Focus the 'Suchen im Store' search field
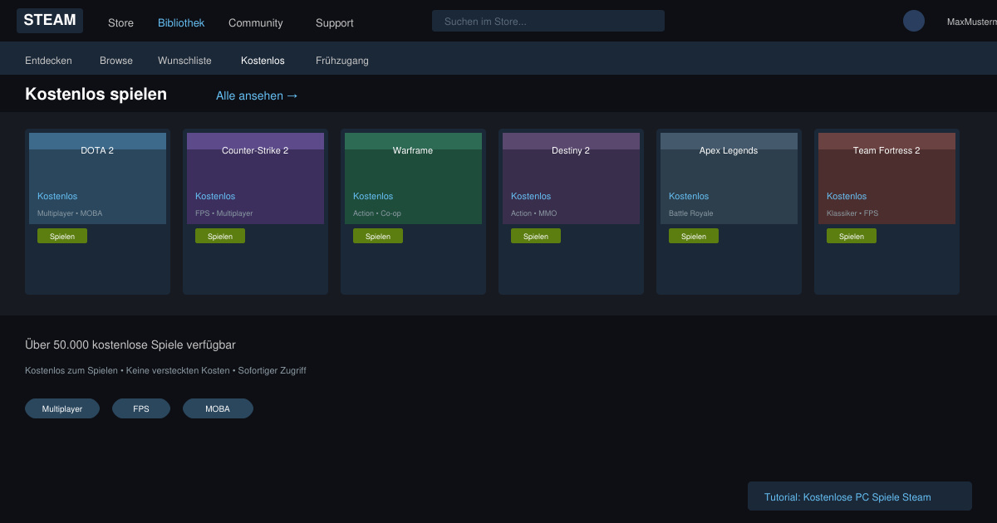The width and height of the screenshot is (997, 523). pos(548,21)
